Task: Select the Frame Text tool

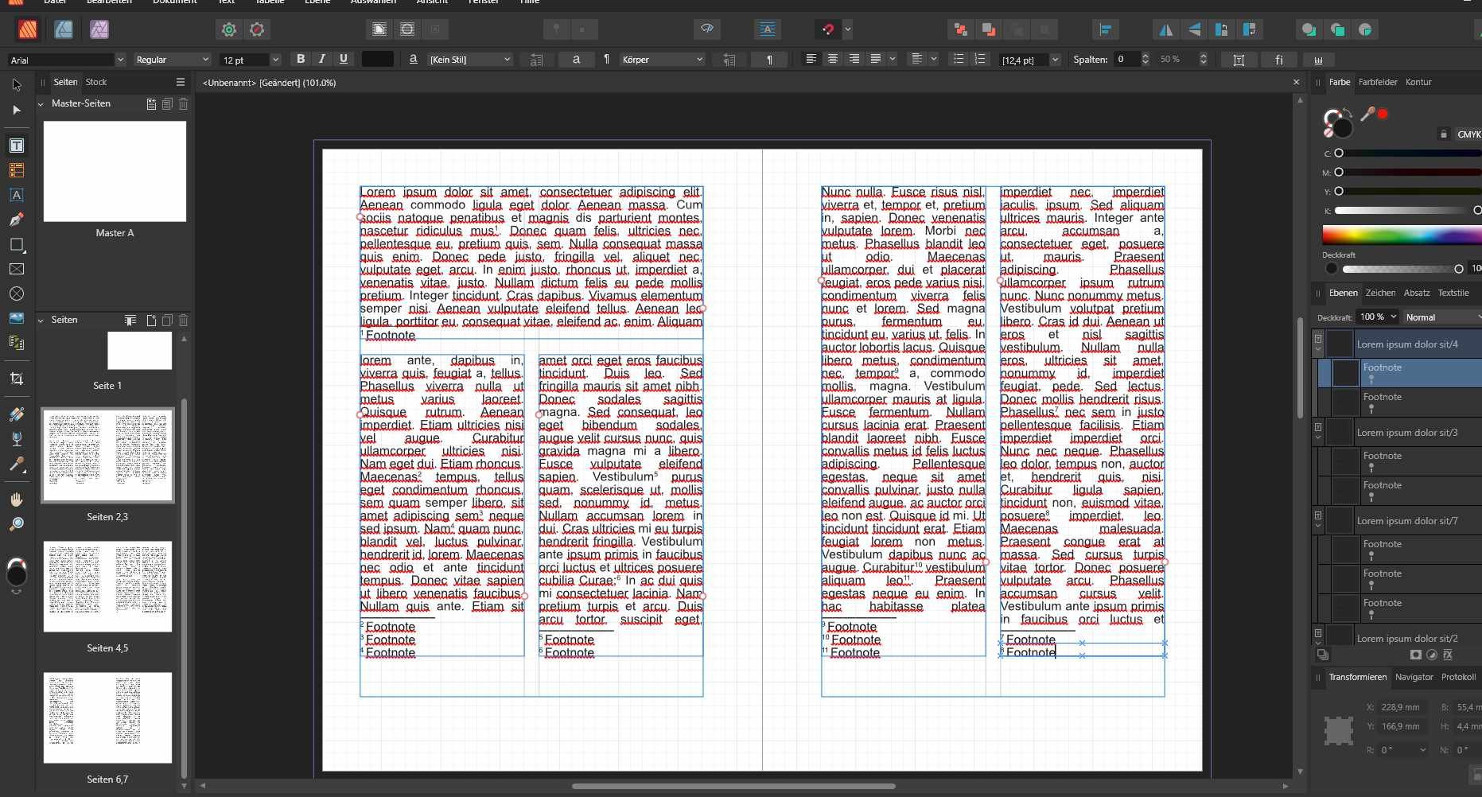Action: click(16, 146)
